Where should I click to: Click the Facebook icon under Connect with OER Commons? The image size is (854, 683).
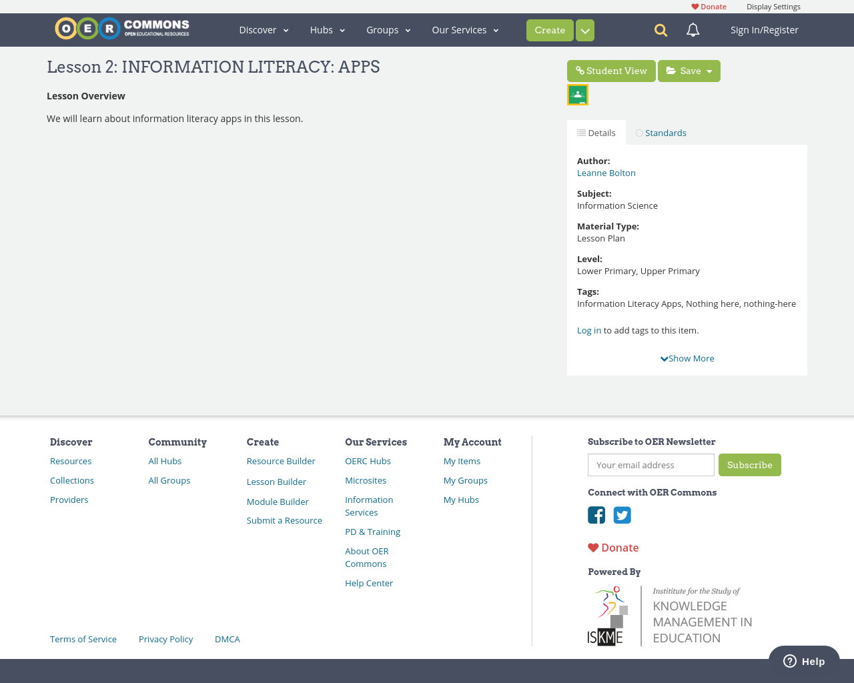point(596,515)
